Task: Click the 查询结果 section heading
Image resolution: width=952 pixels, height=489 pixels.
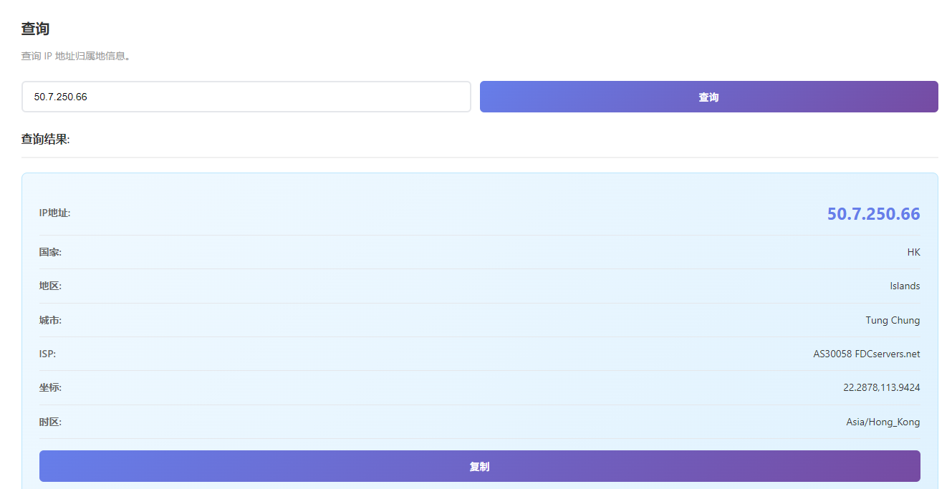Action: pos(45,139)
